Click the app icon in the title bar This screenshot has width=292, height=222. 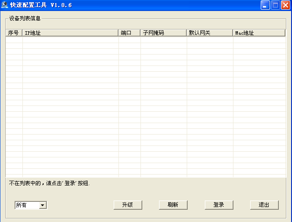(x=4, y=5)
